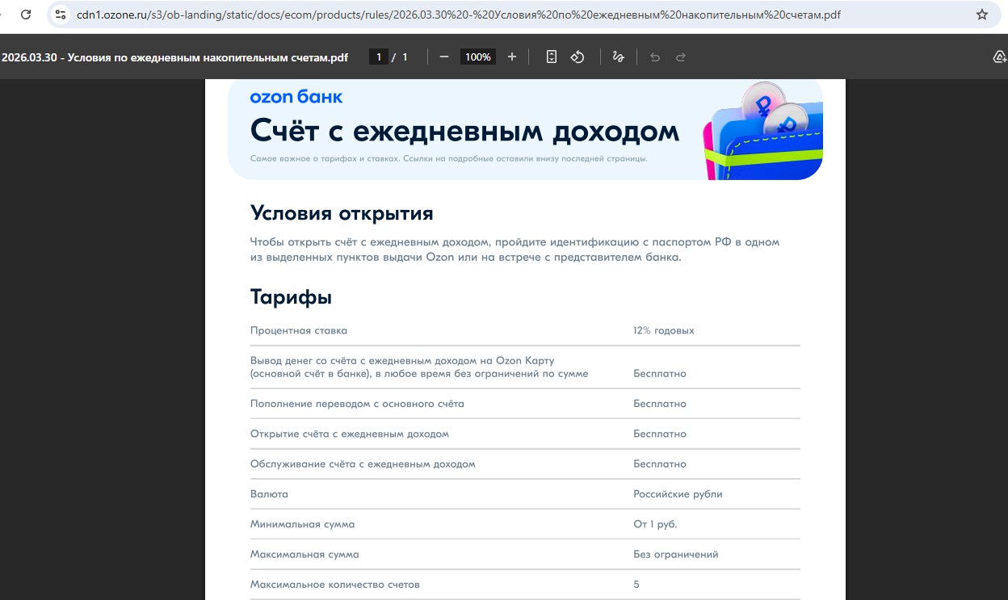The width and height of the screenshot is (1008, 600).
Task: Click the undo arrow in PDF toolbar
Action: [x=655, y=57]
